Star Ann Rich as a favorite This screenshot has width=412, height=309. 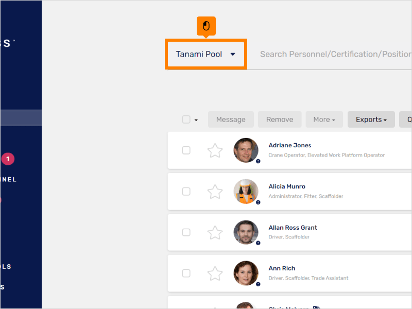point(215,273)
